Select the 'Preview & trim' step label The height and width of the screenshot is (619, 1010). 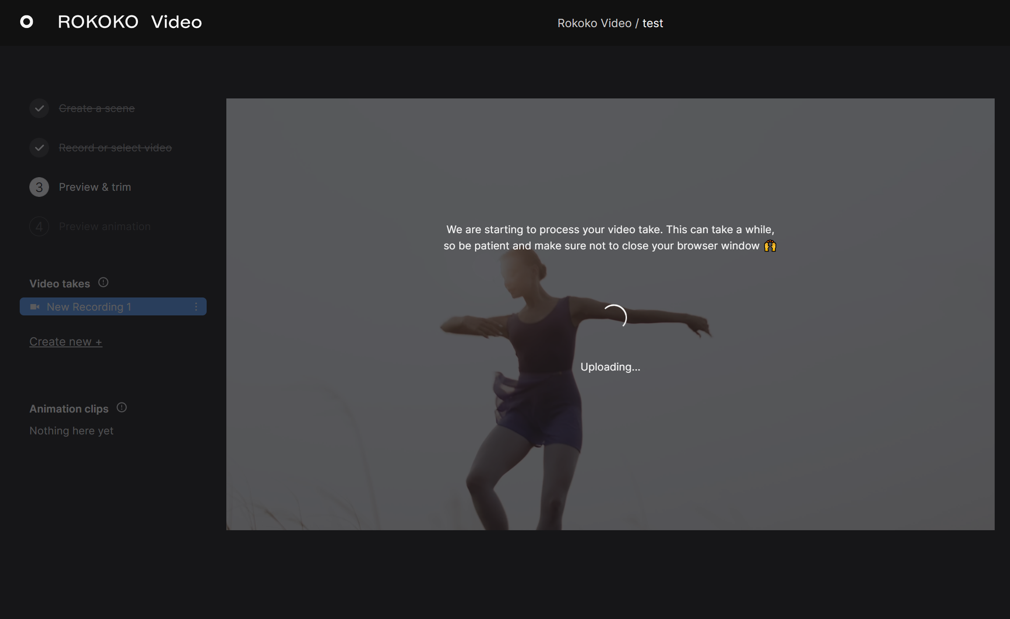click(95, 187)
